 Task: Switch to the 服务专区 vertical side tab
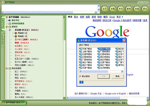3,39
